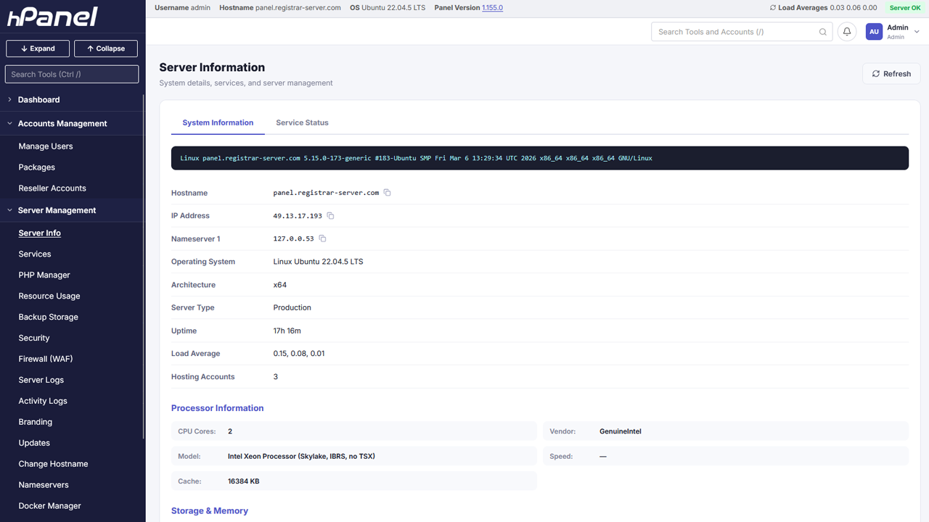Screen dimensions: 929x522
Task: Click load average 0.15, 0.08, 0.01
Action: click(x=299, y=354)
